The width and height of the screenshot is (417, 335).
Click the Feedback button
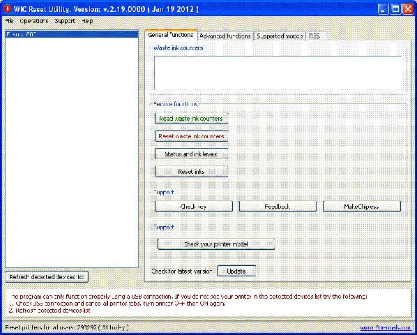(278, 207)
